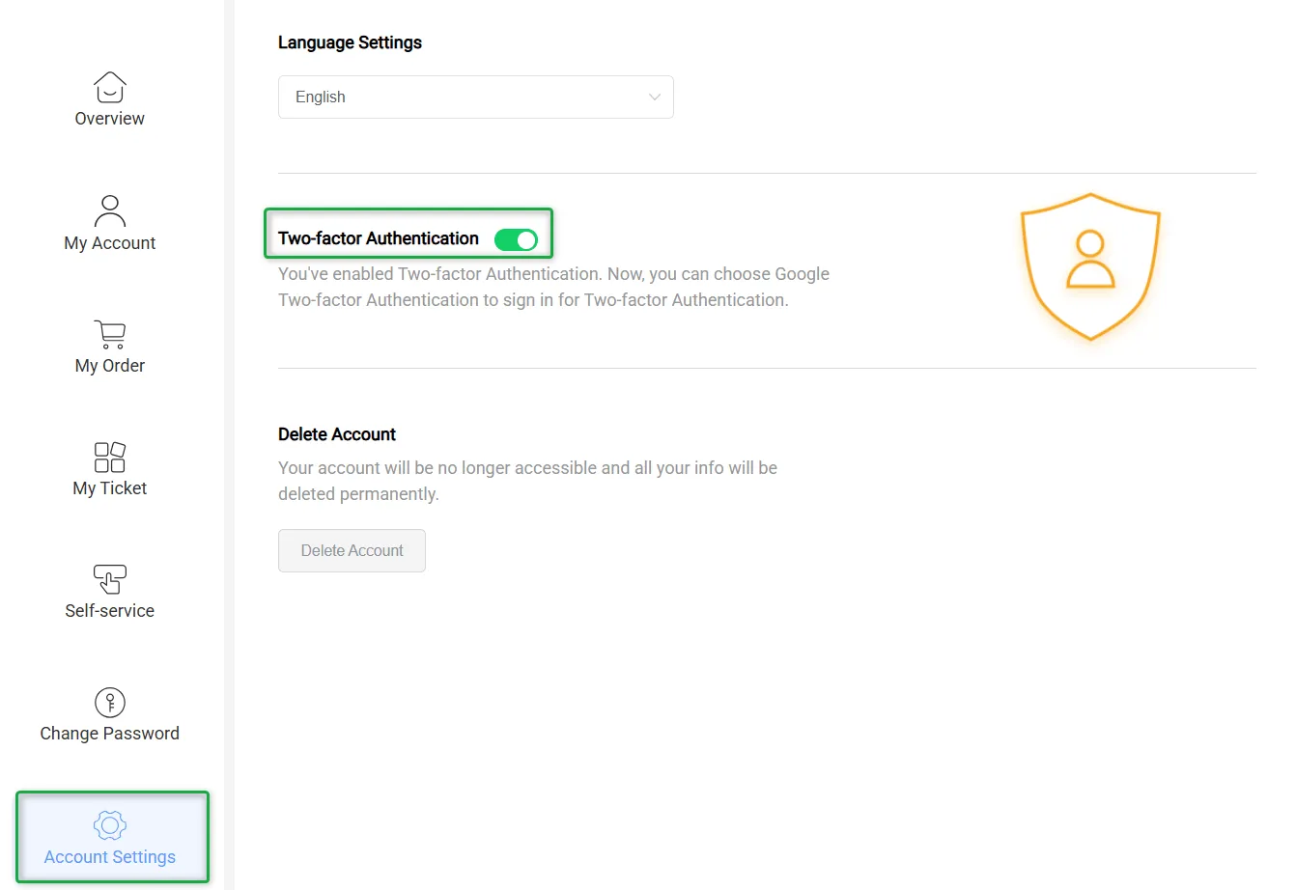Expand the language dropdown chevron arrow
1296x890 pixels.
tap(654, 97)
